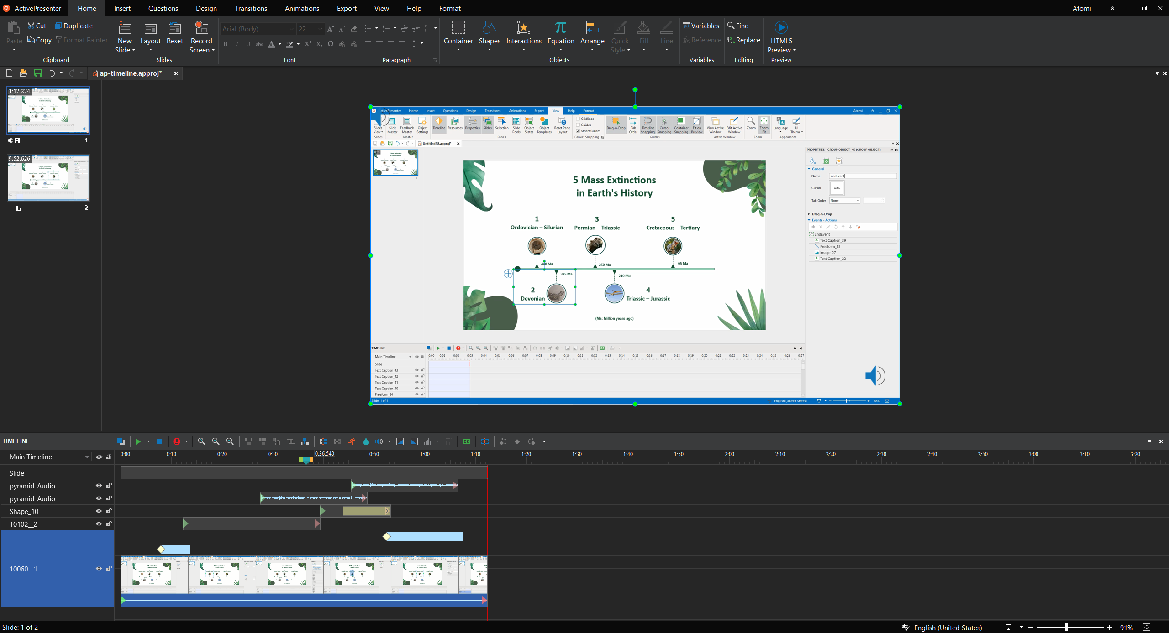The width and height of the screenshot is (1169, 633).
Task: Click the Replace button
Action: tap(744, 40)
